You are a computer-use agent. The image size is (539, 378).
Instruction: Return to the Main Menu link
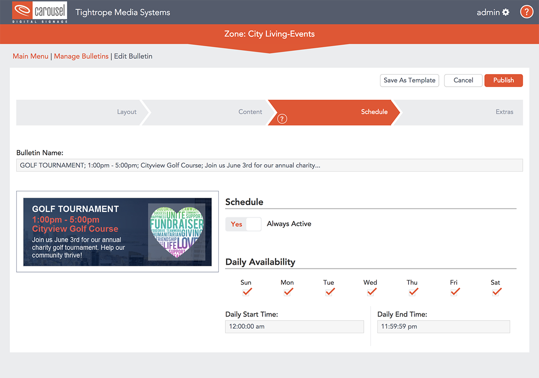(x=31, y=56)
